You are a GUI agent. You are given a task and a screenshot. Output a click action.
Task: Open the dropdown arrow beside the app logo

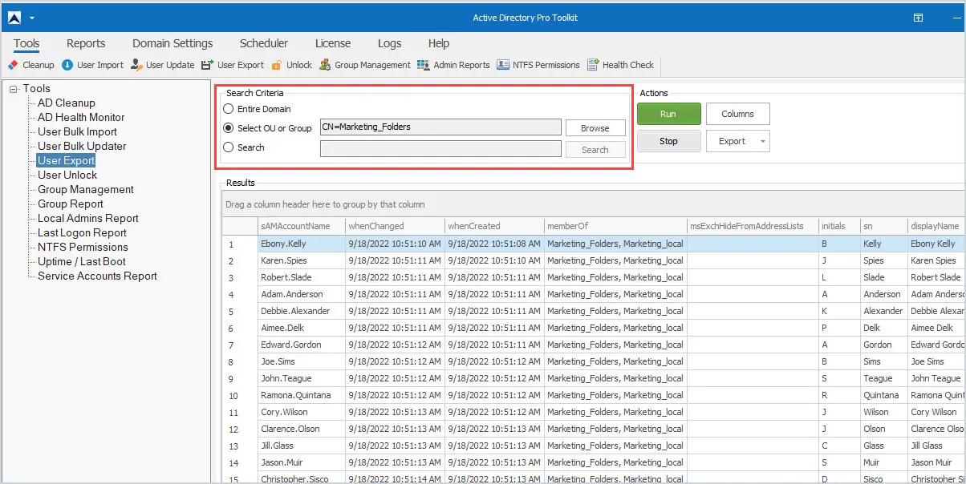coord(32,18)
